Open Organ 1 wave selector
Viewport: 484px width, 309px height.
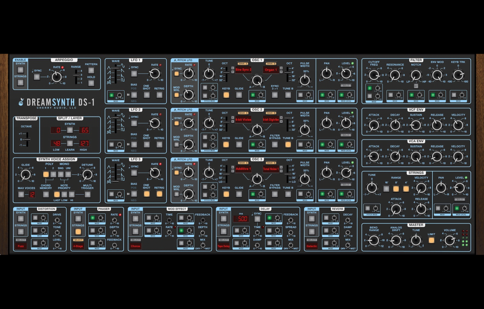point(271,70)
